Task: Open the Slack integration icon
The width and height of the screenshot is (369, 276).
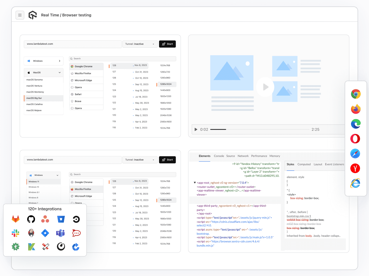Action: tap(16, 233)
